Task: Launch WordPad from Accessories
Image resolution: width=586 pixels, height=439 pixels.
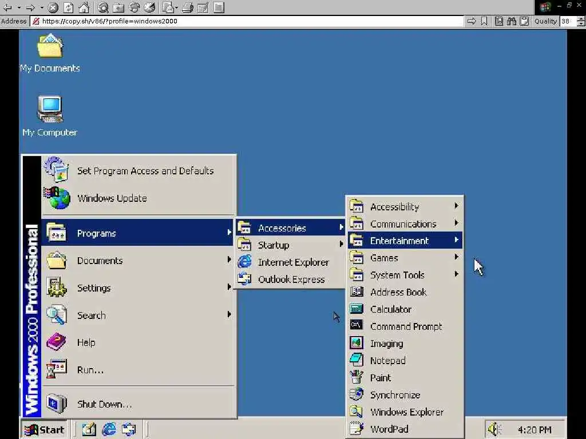Action: coord(405,429)
